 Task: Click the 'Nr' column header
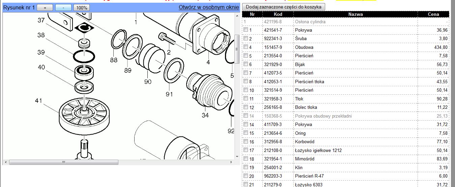tap(252, 14)
